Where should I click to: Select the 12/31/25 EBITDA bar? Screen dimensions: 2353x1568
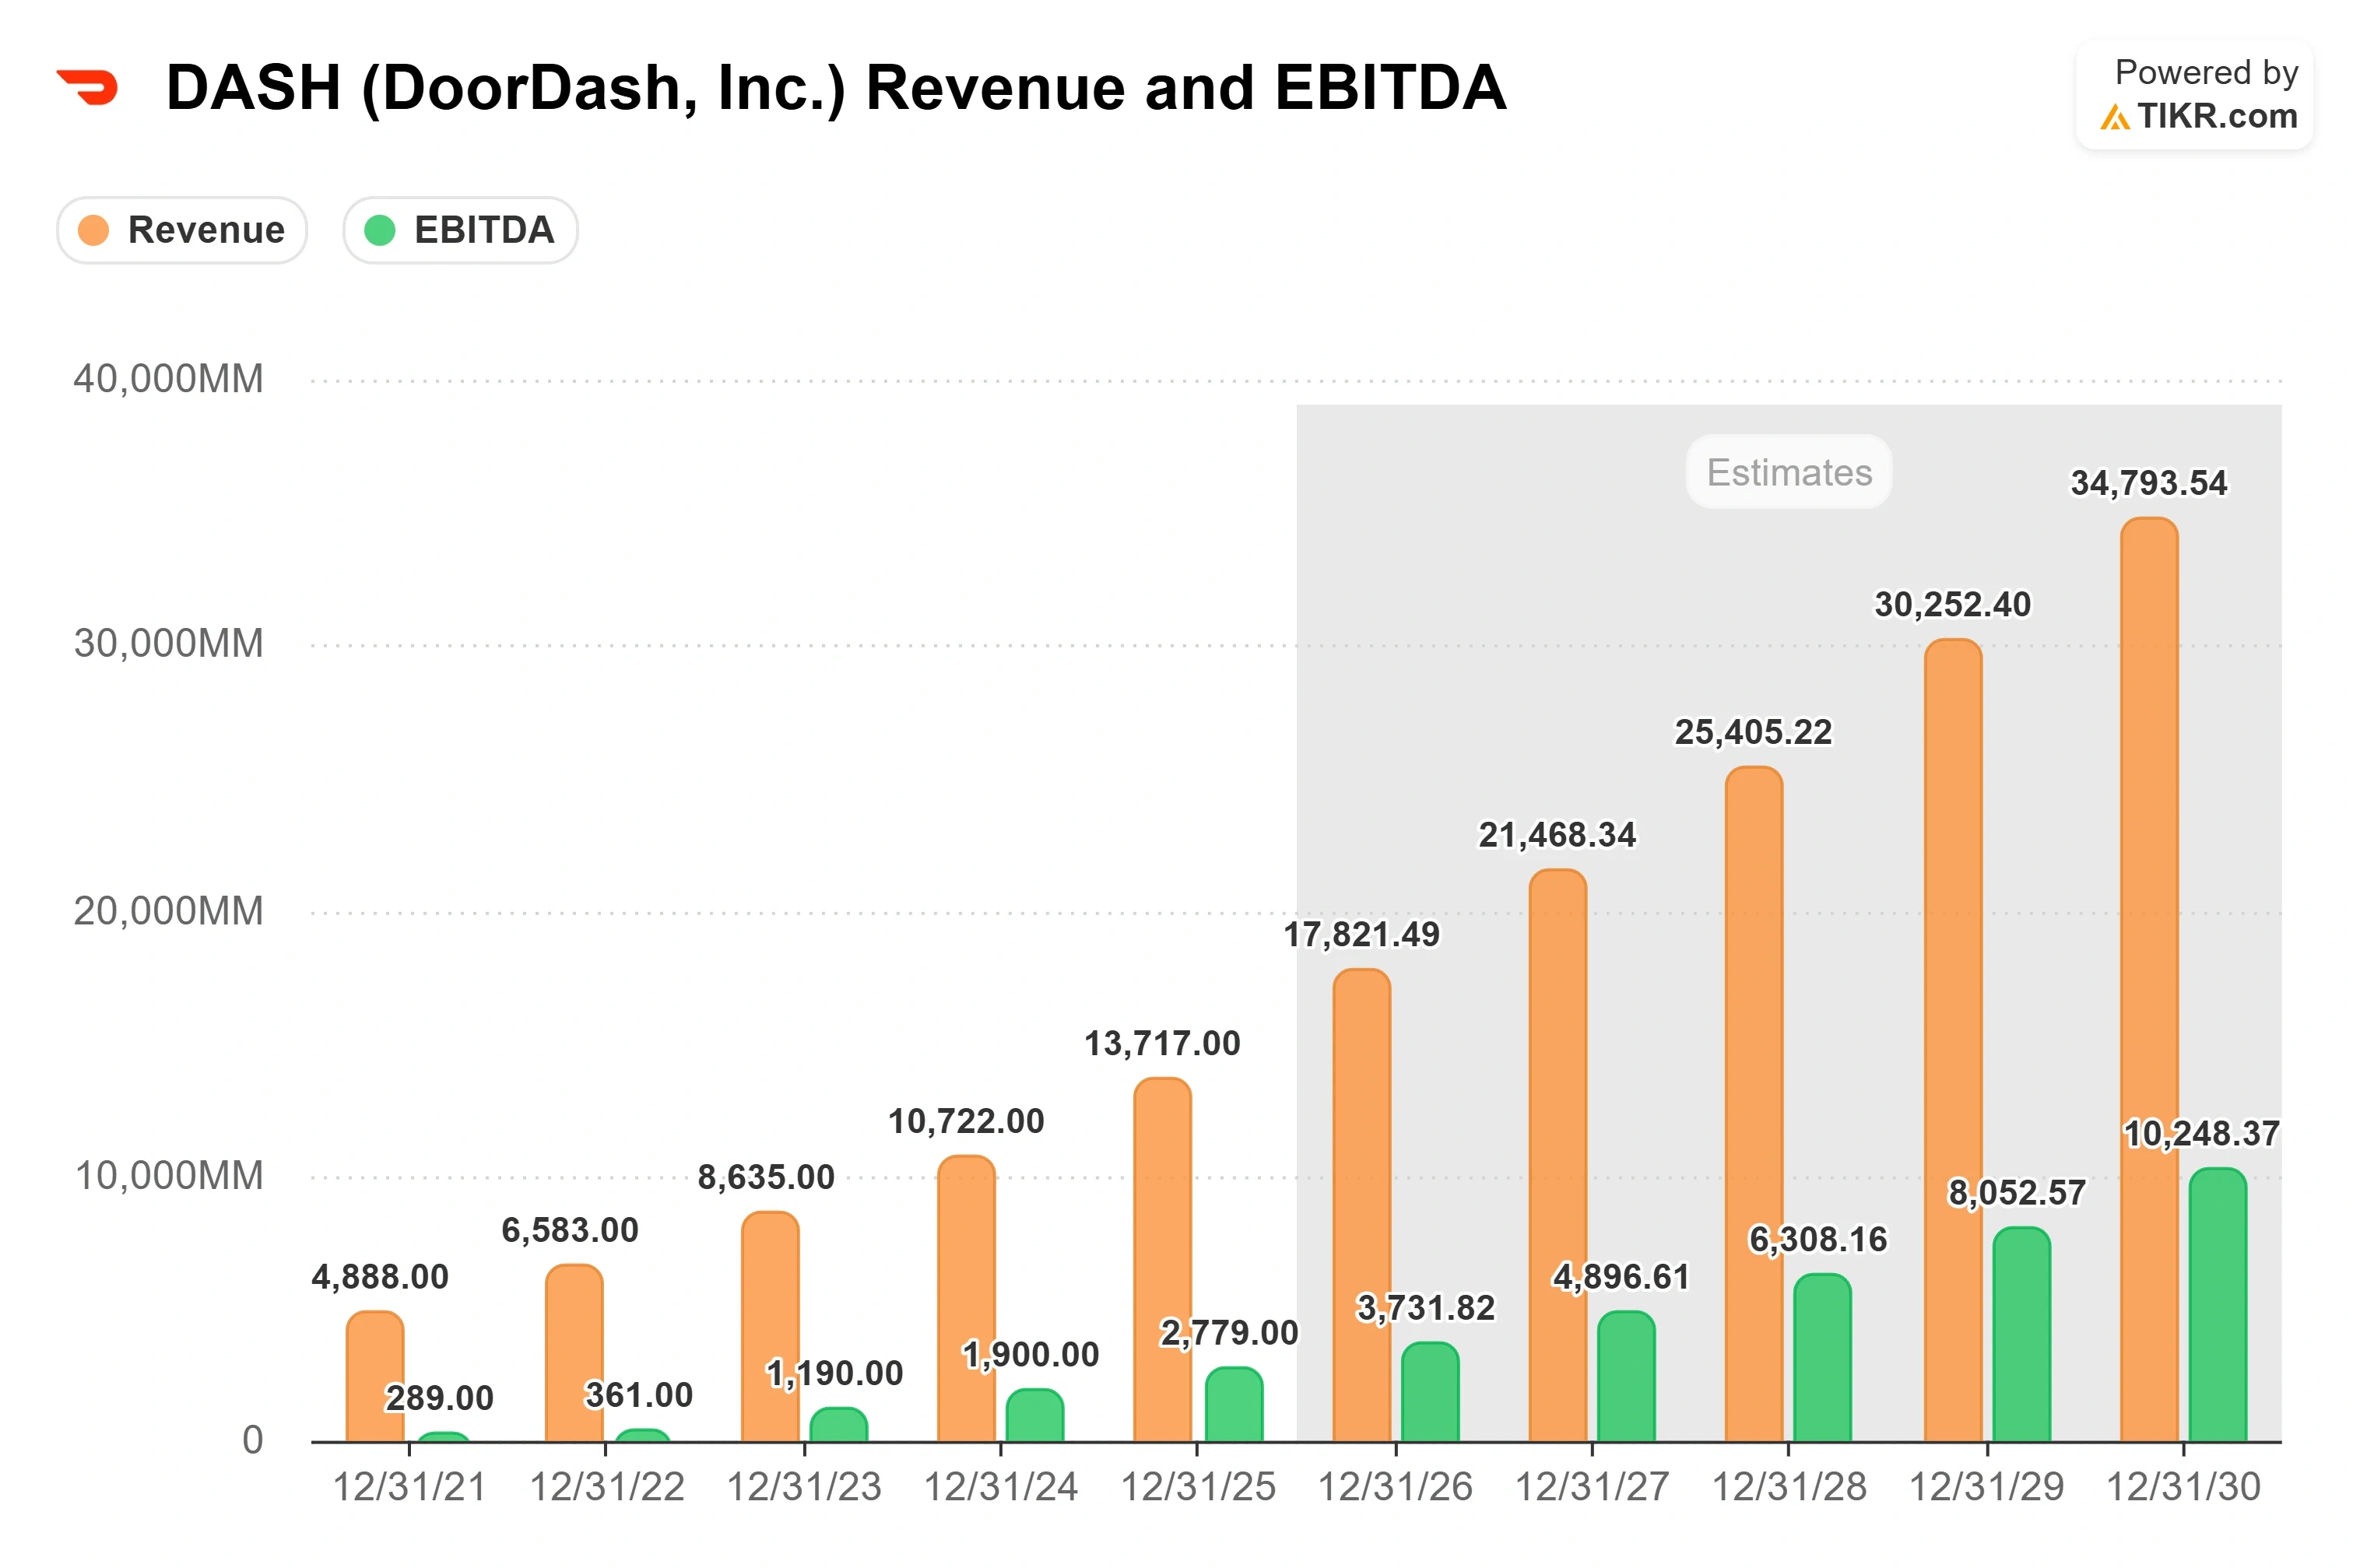pos(1233,1404)
